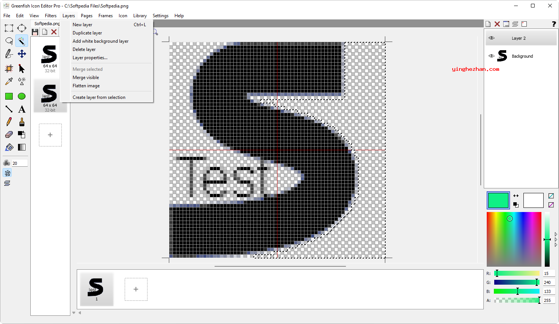The image size is (559, 324).
Task: Select frame 1 thumbnail in frames strip
Action: (x=97, y=289)
